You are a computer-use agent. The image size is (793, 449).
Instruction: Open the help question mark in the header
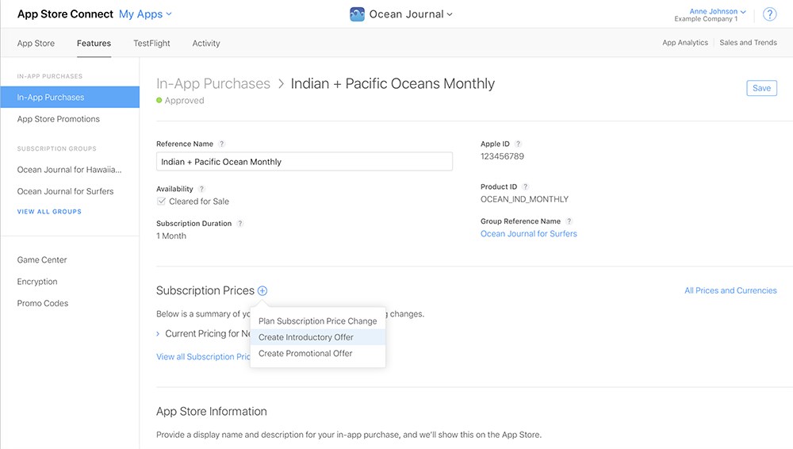pos(770,14)
